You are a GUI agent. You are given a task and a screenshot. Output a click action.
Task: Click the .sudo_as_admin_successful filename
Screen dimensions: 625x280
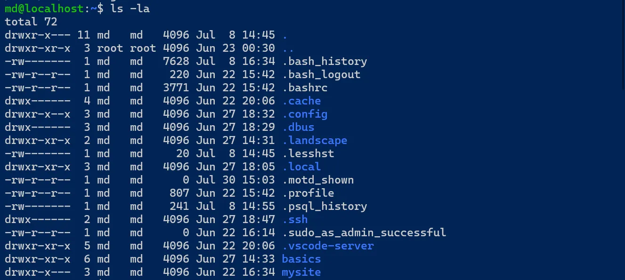click(x=364, y=233)
